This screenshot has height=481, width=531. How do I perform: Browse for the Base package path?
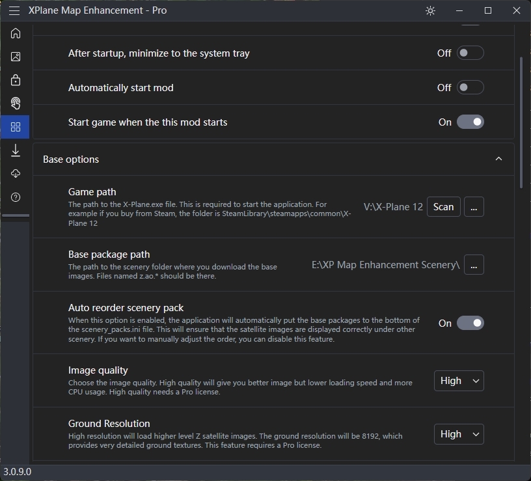[474, 265]
